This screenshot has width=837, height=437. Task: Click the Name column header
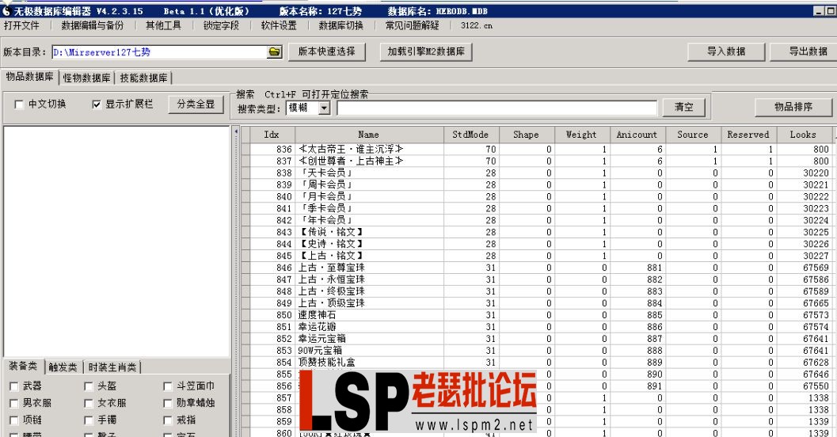click(369, 135)
